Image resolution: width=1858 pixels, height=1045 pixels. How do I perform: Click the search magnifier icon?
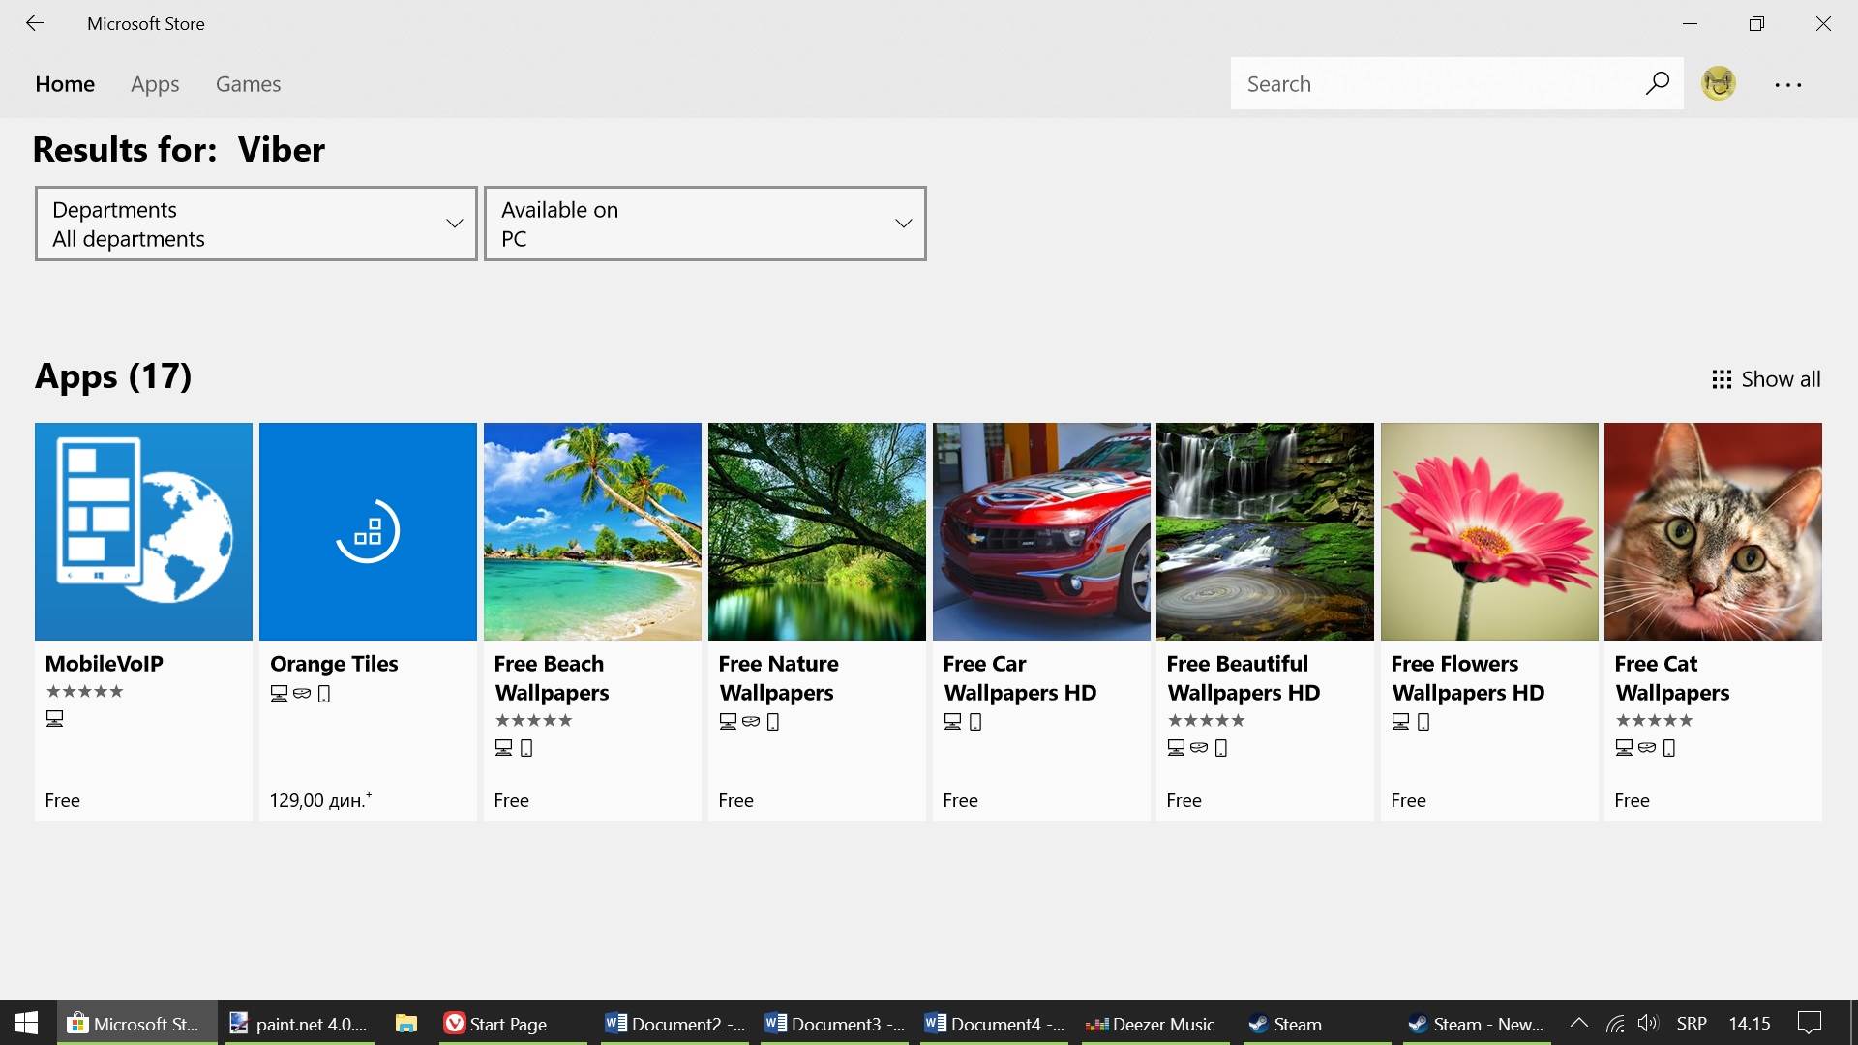(x=1657, y=83)
